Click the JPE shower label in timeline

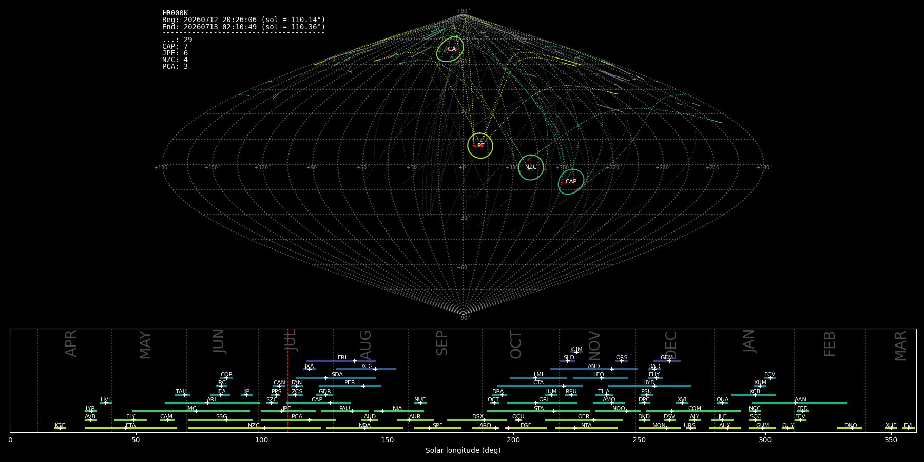286,409
